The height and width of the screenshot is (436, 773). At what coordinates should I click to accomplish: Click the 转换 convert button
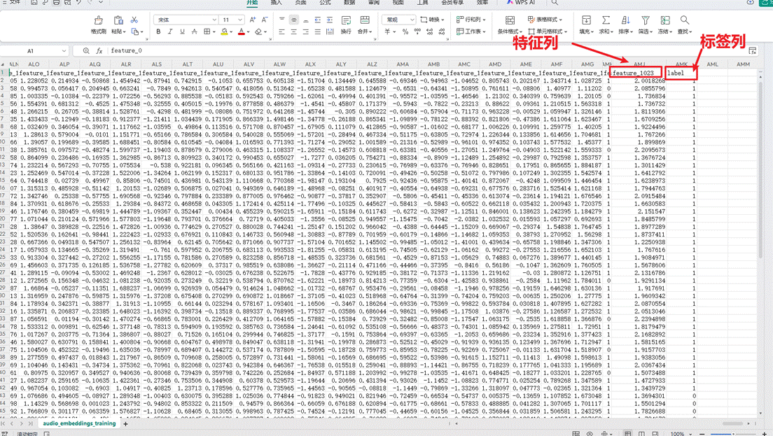pos(432,20)
